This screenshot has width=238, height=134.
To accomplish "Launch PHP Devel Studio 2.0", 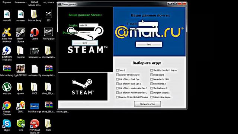I will tap(35, 124).
